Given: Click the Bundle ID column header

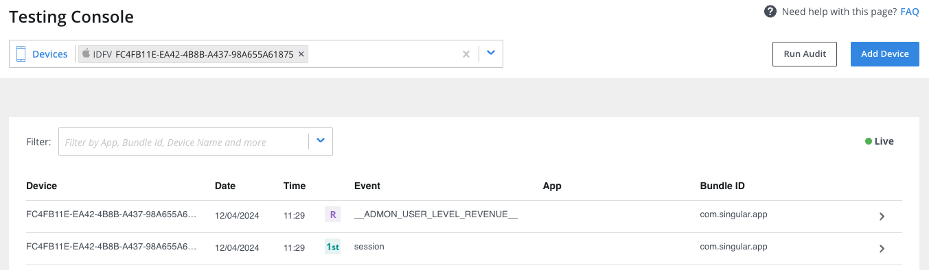Looking at the screenshot, I should click(722, 186).
